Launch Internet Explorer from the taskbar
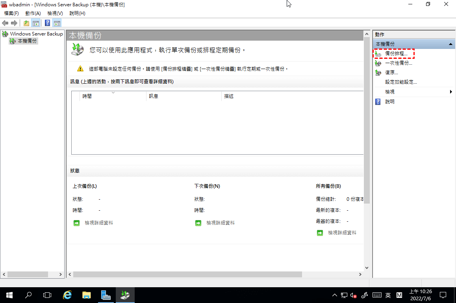 (x=67, y=295)
